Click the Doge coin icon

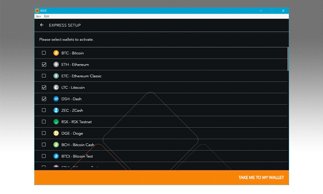pyautogui.click(x=56, y=133)
